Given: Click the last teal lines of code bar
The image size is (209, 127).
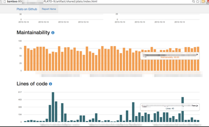Looking at the screenshot, I should [x=198, y=121].
